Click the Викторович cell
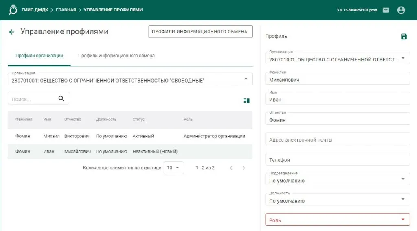417x231 pixels. point(77,136)
